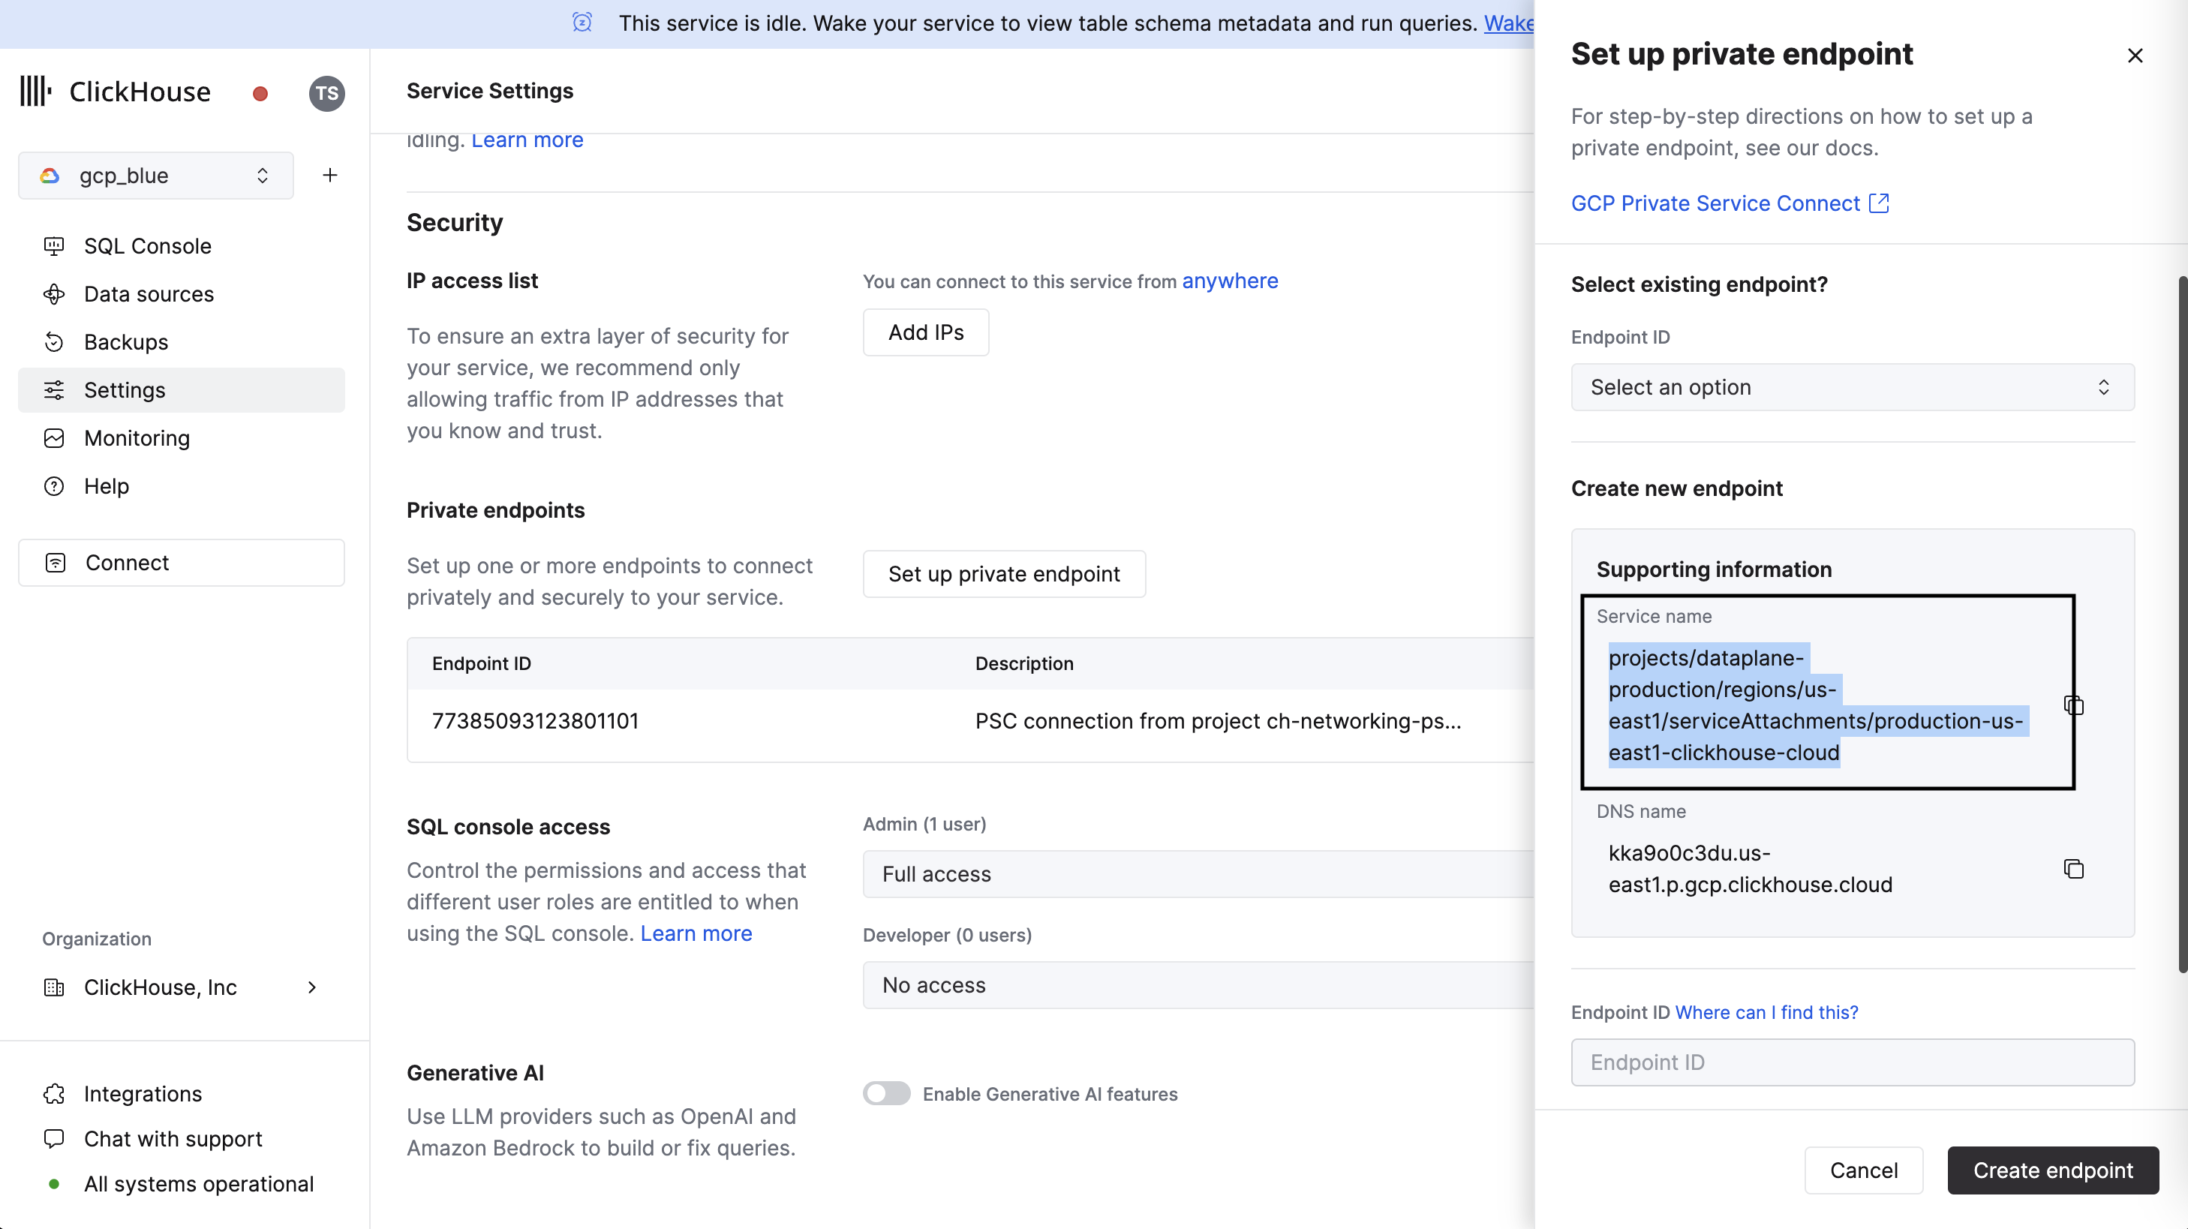Select Settings in the sidebar

[181, 390]
